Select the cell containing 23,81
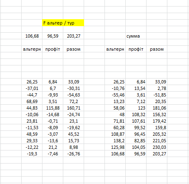 click(x=32, y=121)
